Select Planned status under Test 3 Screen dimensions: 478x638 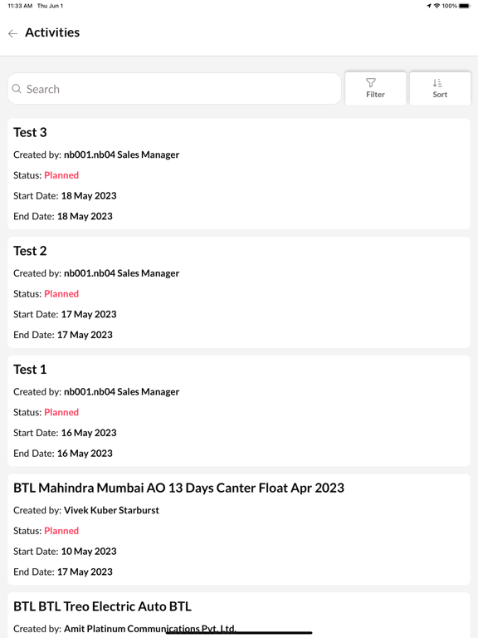[61, 175]
